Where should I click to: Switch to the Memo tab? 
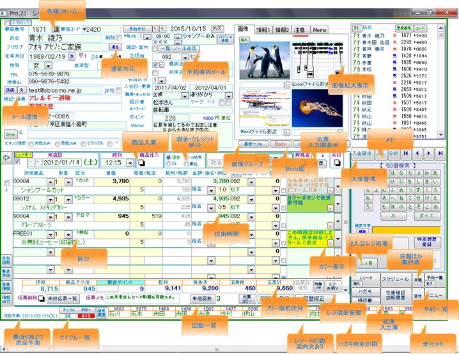320,29
